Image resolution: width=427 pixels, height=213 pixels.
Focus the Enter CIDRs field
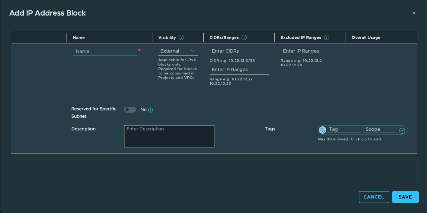[239, 51]
